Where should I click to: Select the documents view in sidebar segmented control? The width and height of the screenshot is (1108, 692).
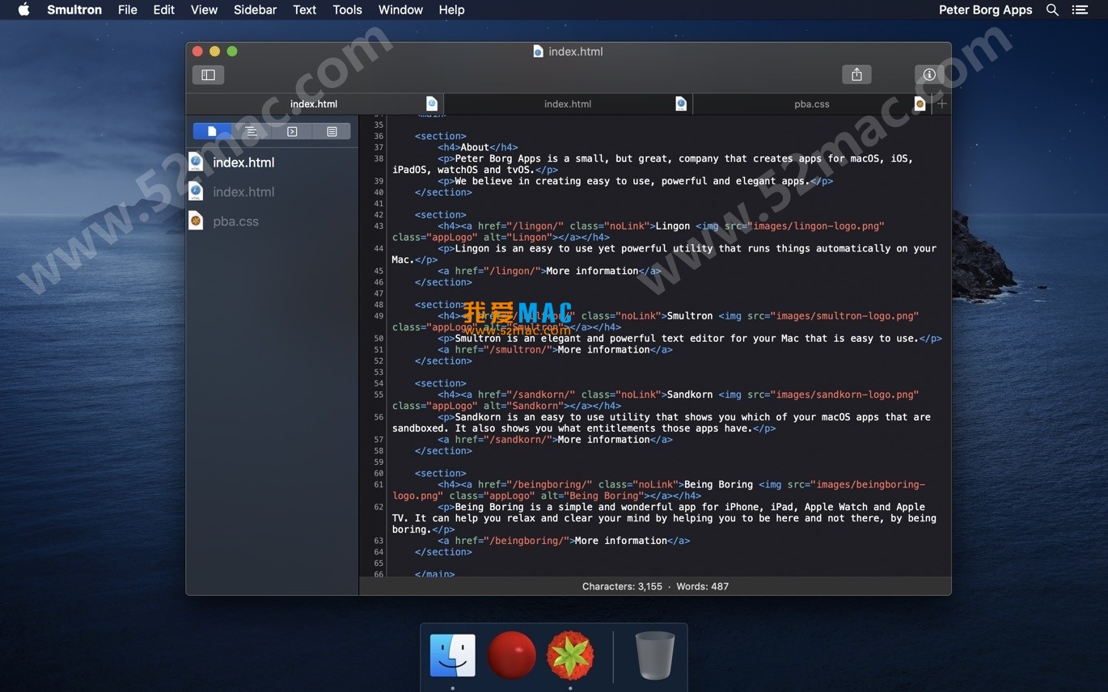212,131
